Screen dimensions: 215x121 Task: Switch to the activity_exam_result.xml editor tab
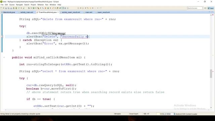tap(71, 12)
